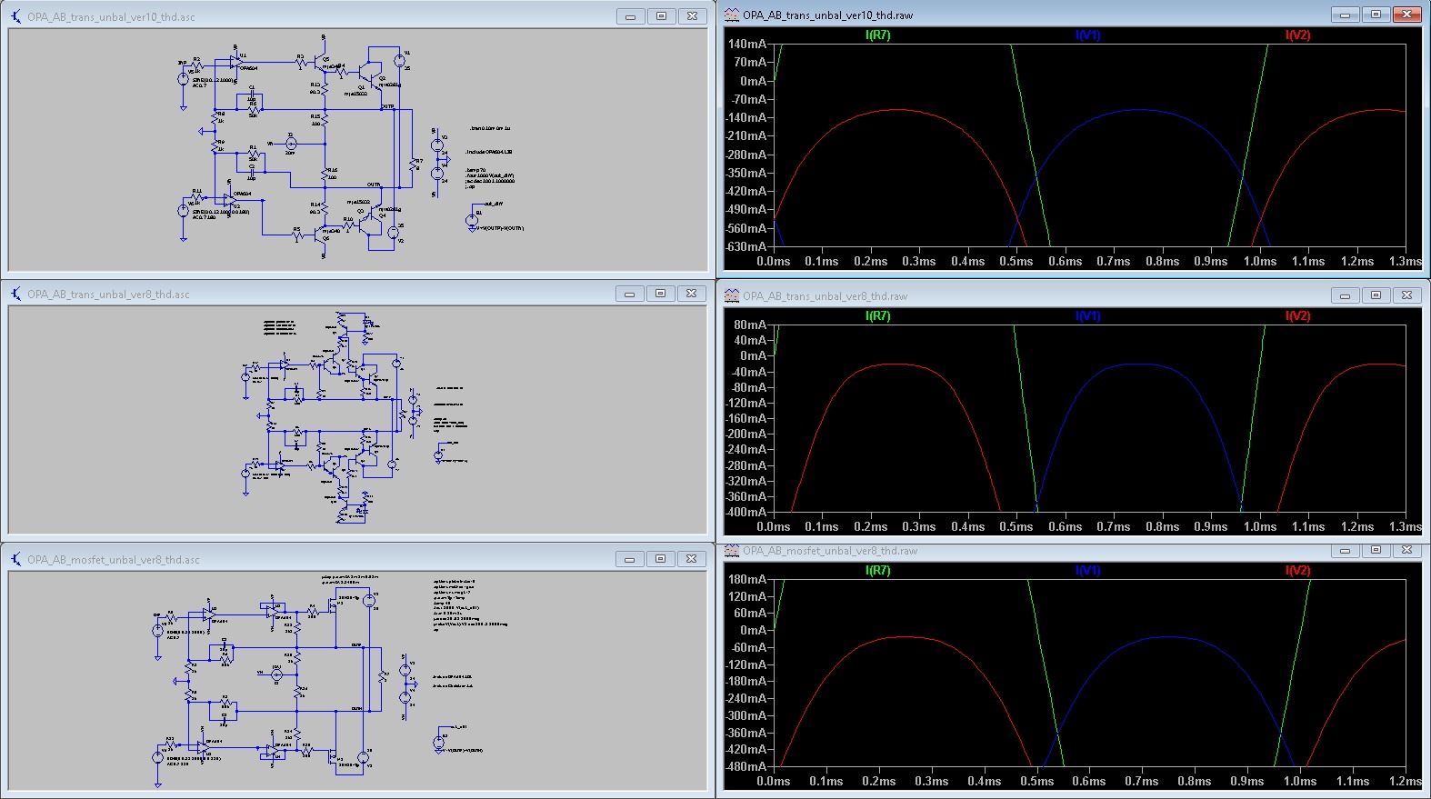The width and height of the screenshot is (1431, 799).
Task: Select I(V1) trace label in mosfet plot
Action: pyautogui.click(x=1087, y=570)
